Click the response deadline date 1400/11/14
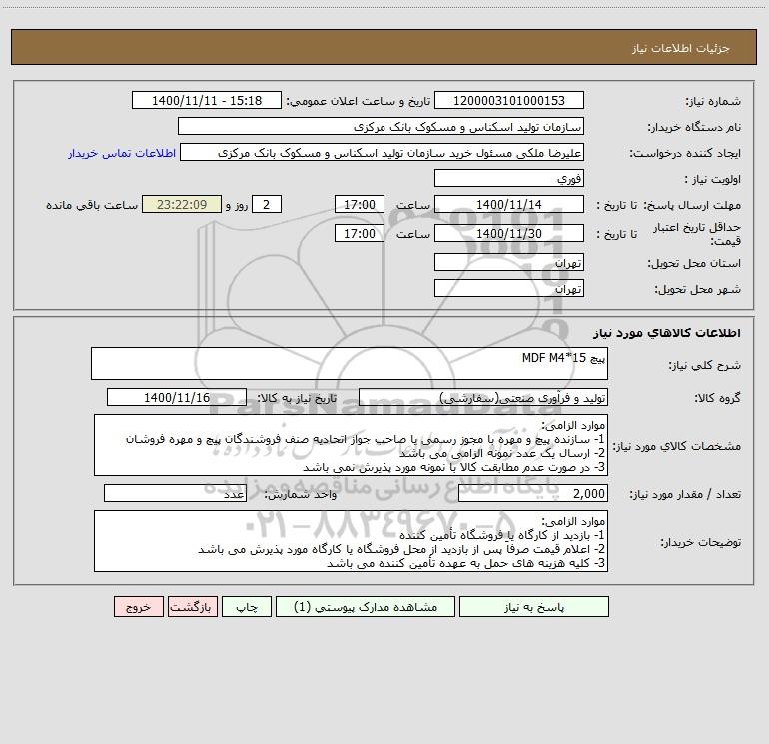 pyautogui.click(x=509, y=204)
